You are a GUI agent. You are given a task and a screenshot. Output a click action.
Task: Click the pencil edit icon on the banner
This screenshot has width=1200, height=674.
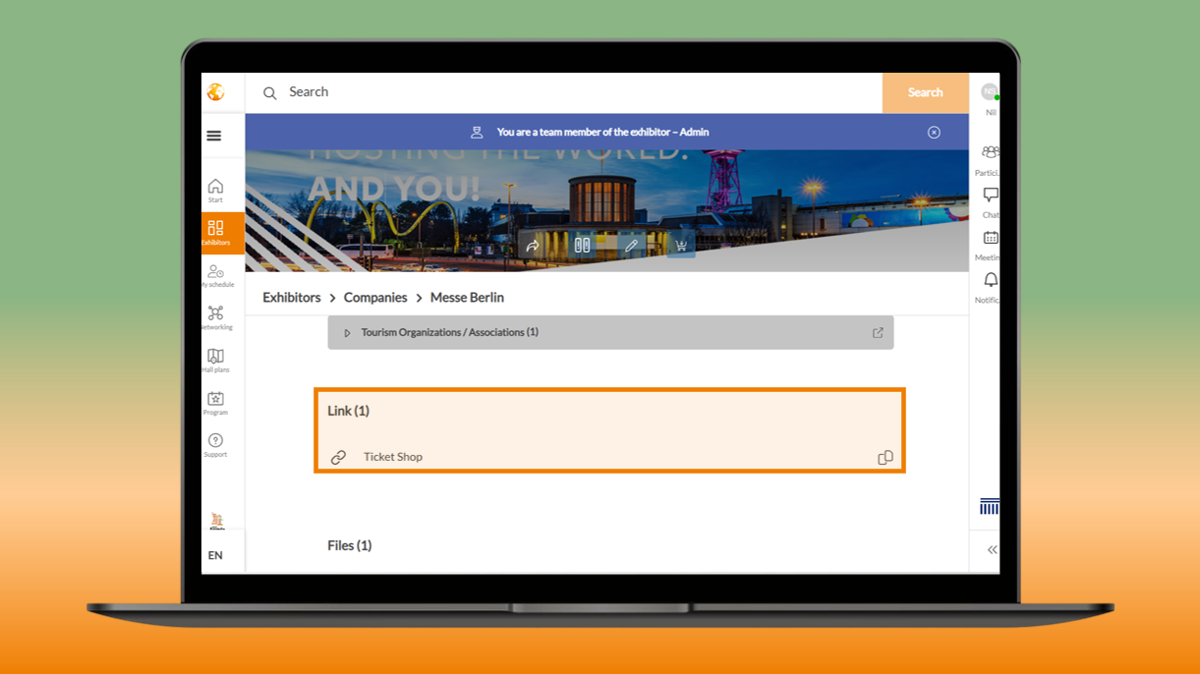click(631, 246)
